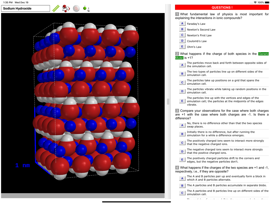Tap the battery indicator icon

coord(267,2)
